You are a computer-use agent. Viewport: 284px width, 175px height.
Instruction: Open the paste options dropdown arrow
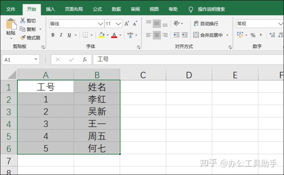[11, 38]
